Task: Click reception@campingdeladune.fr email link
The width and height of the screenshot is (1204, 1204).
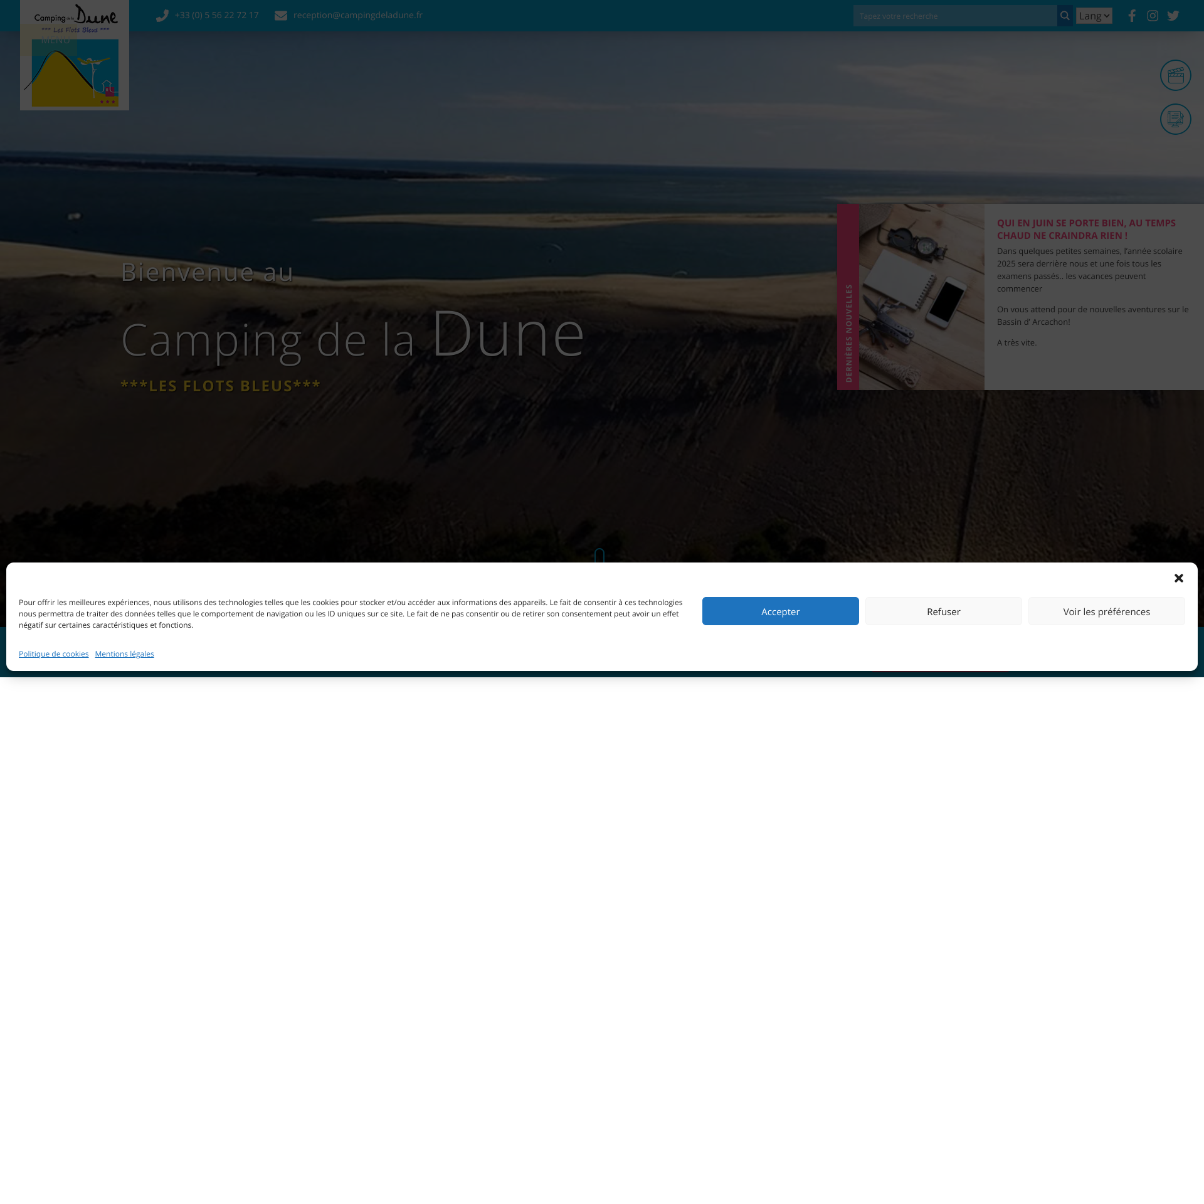Action: pos(358,15)
